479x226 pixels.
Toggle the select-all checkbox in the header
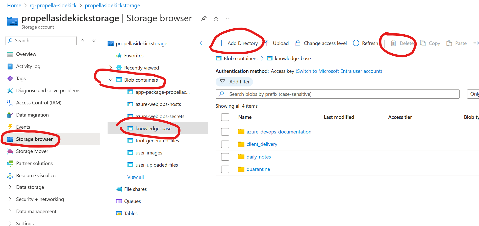click(x=225, y=117)
